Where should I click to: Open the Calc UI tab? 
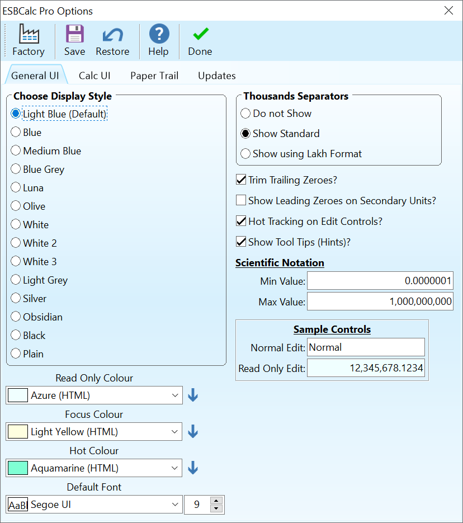click(x=95, y=76)
